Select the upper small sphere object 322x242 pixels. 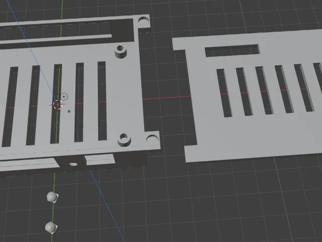pos(52,197)
